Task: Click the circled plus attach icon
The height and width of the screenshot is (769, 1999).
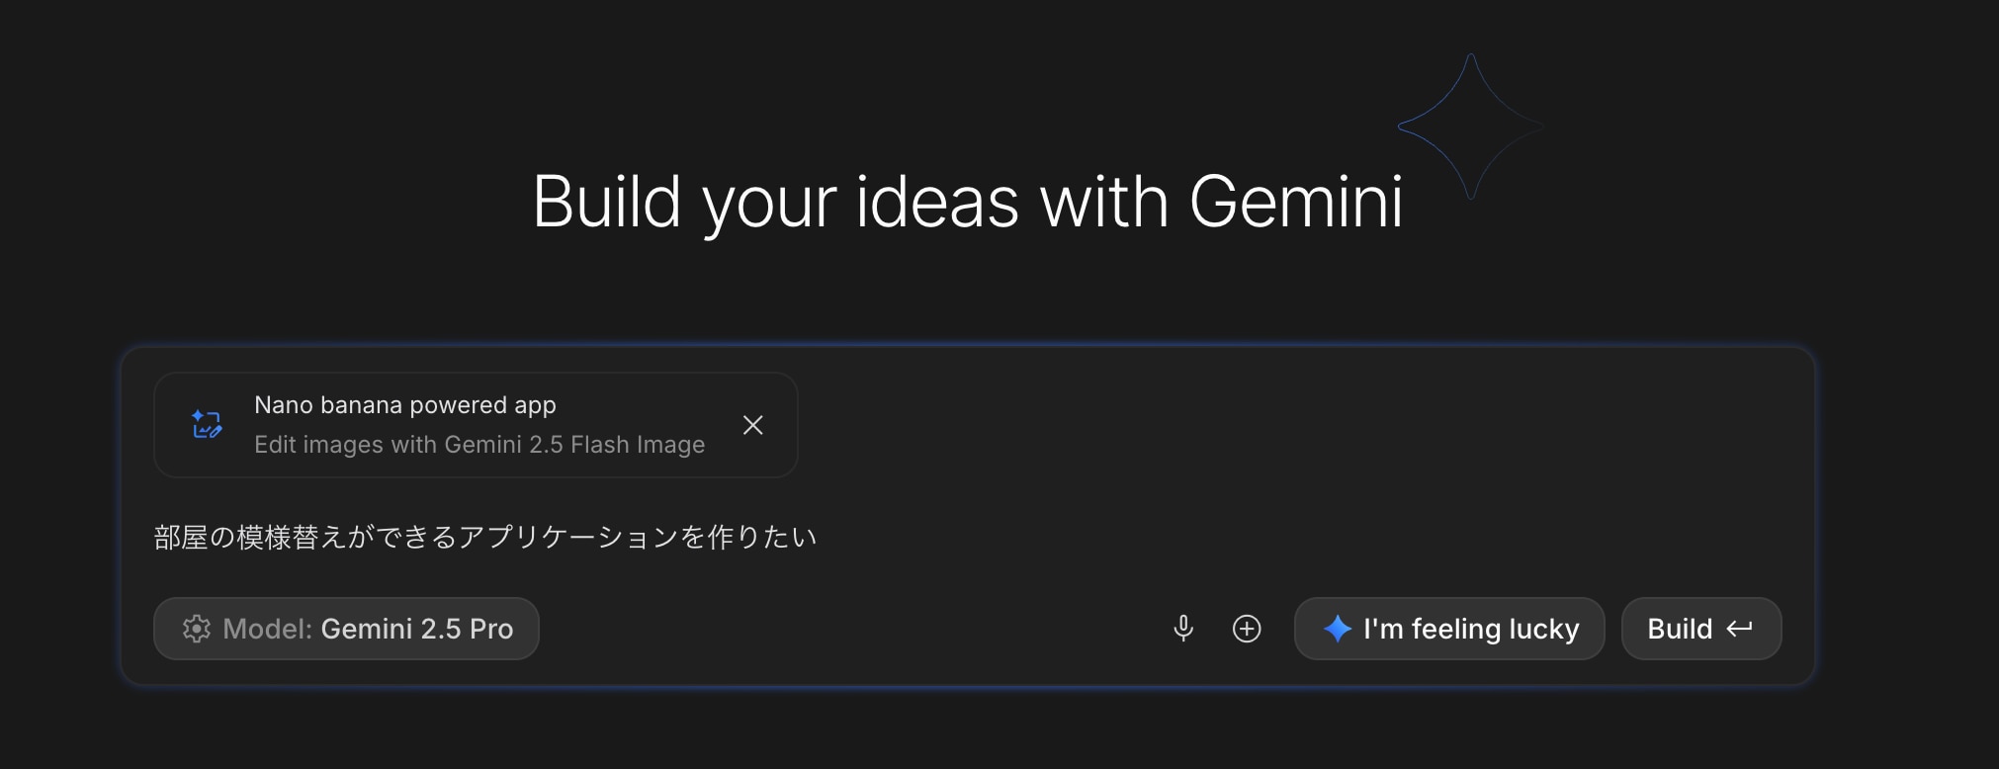Action: [1247, 629]
